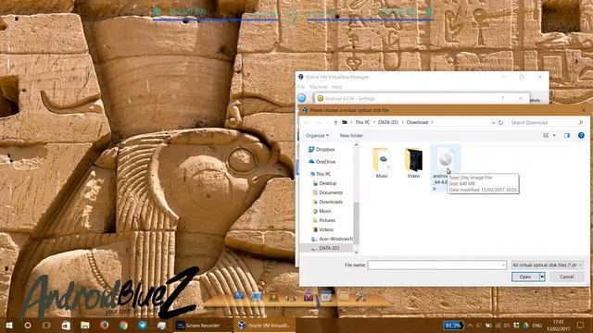
Task: Go up one folder level arrow
Action: click(x=335, y=122)
